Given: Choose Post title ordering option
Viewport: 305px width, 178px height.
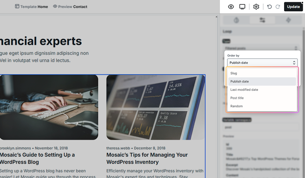Looking at the screenshot, I should tap(262, 98).
